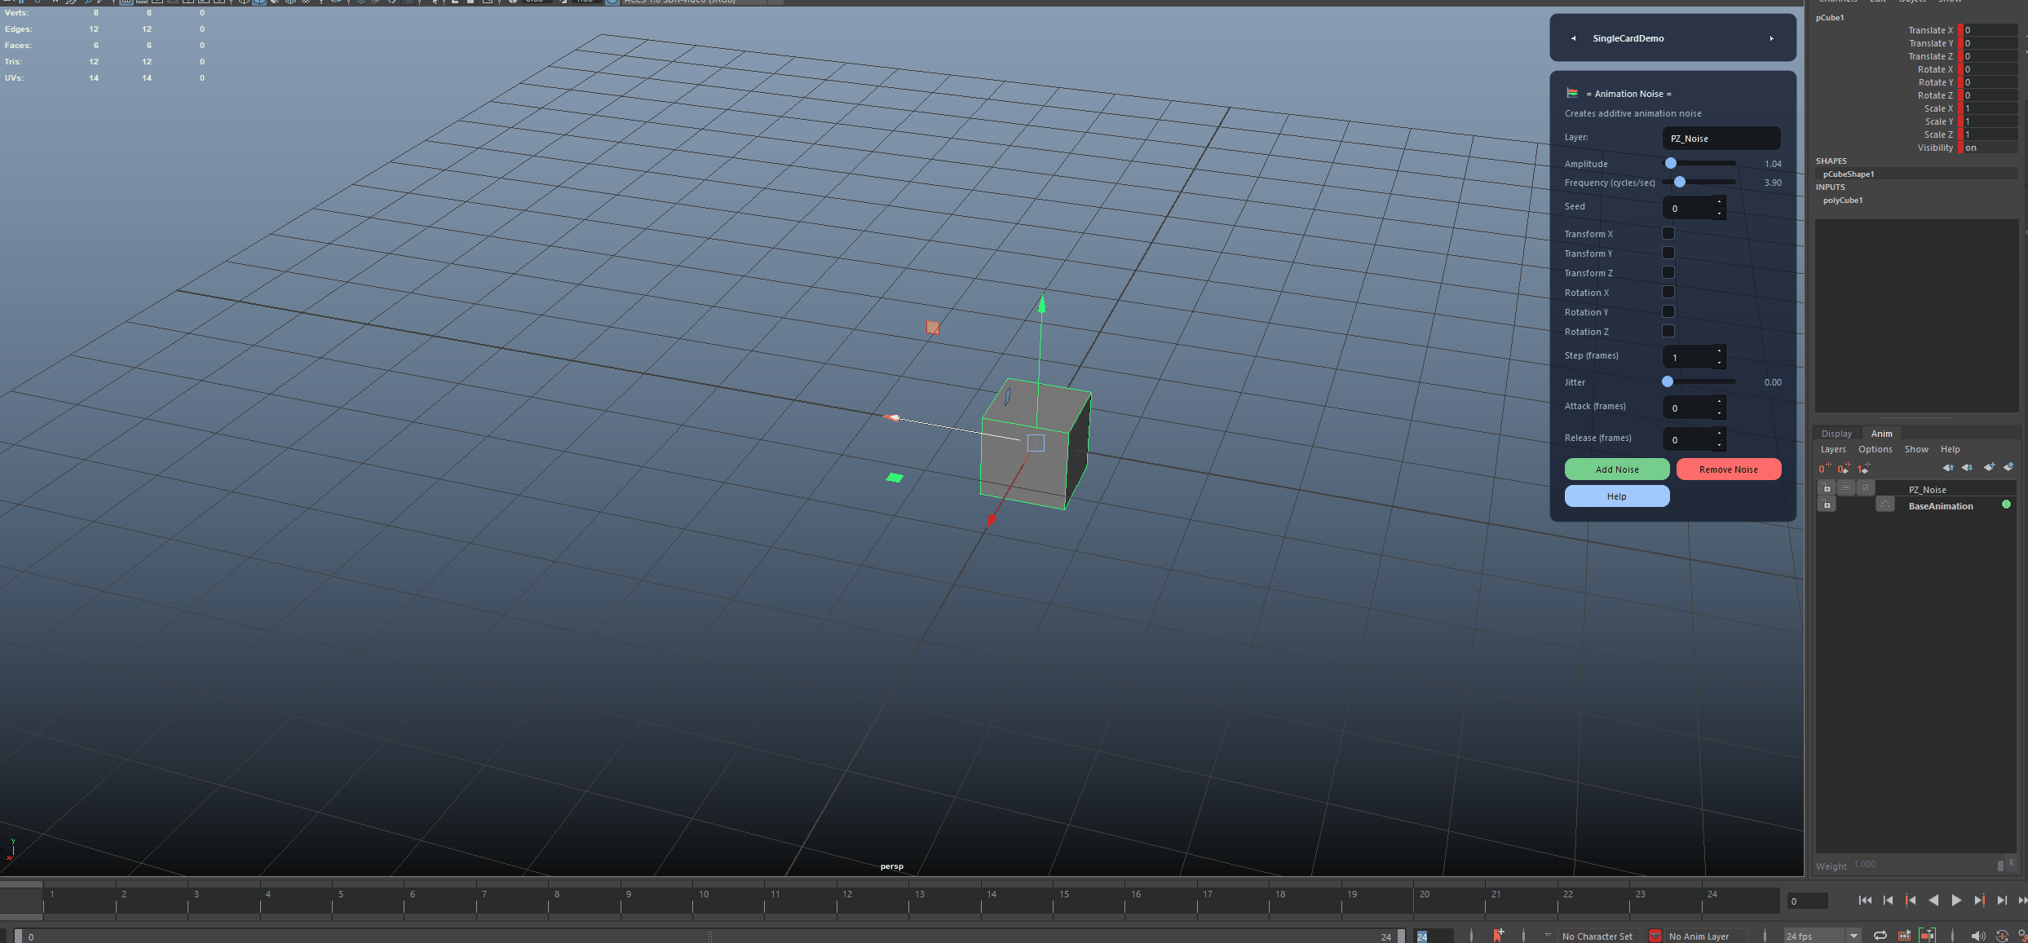Go to start of playback range
2028x943 pixels.
coord(1865,901)
